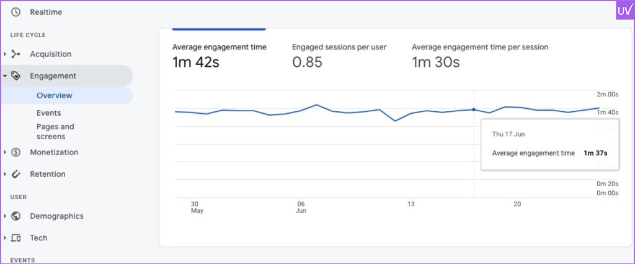Expand the Monetization section arrow
The image size is (635, 264).
pos(5,152)
